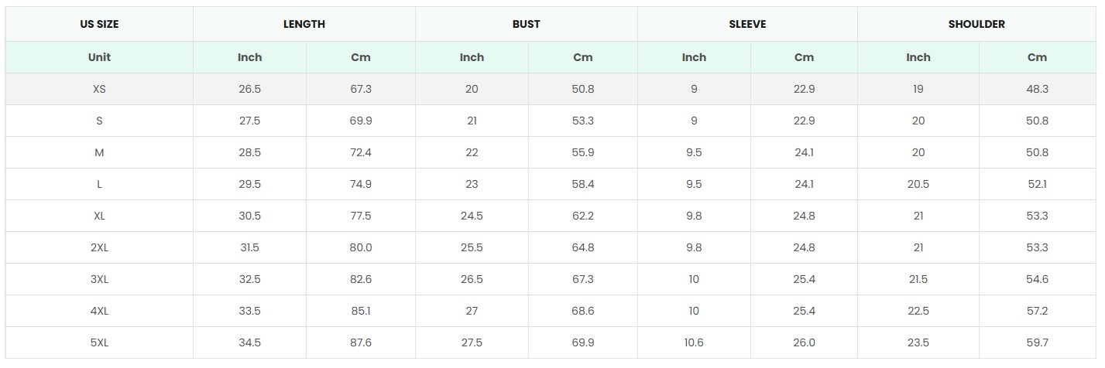1105x368 pixels.
Task: Click the US SIZE column header
Action: pyautogui.click(x=99, y=24)
